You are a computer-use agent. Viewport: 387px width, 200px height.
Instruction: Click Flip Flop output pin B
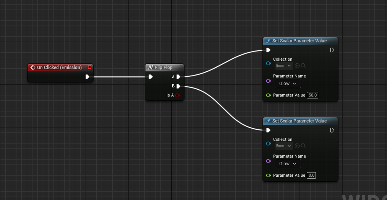coord(178,86)
